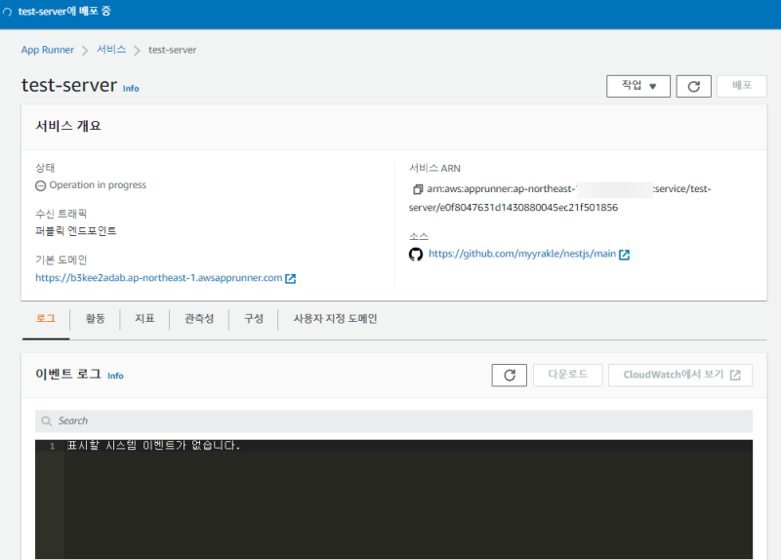This screenshot has height=560, width=781.
Task: Click the CloudWatch에서 보기 button
Action: point(679,375)
